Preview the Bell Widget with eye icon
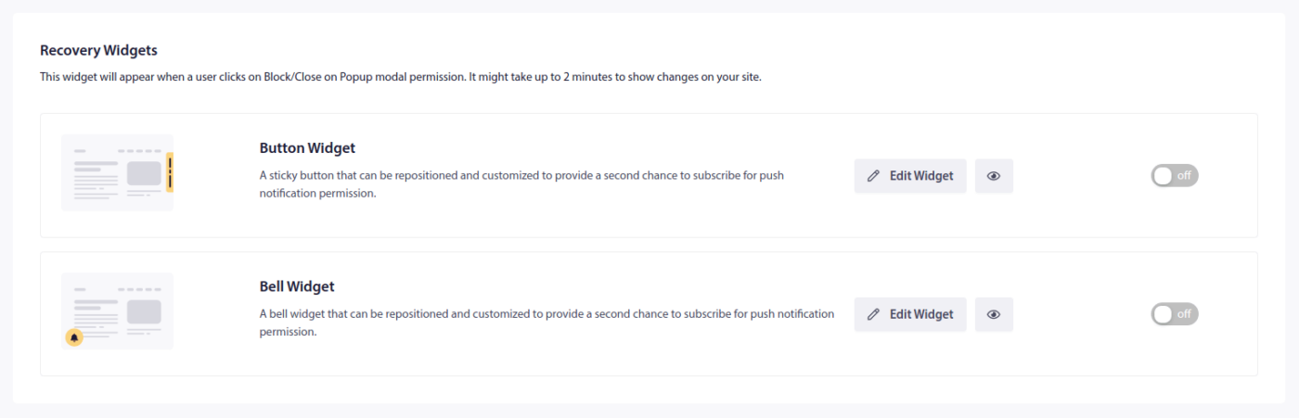Viewport: 1299px width, 418px height. (x=994, y=314)
